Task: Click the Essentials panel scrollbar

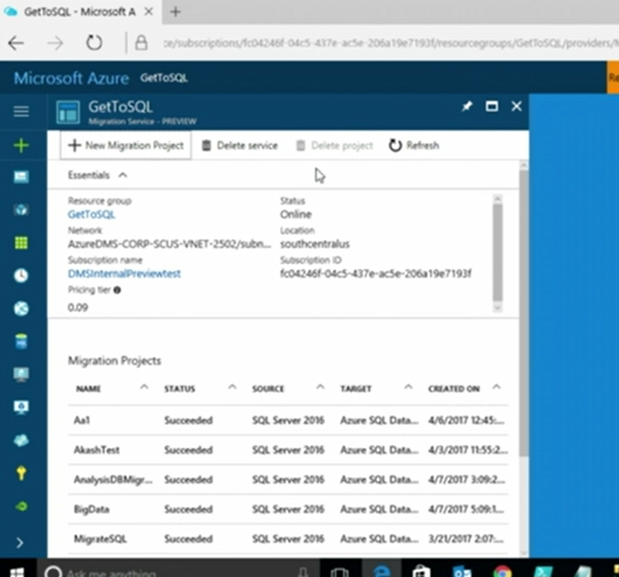Action: 497,253
